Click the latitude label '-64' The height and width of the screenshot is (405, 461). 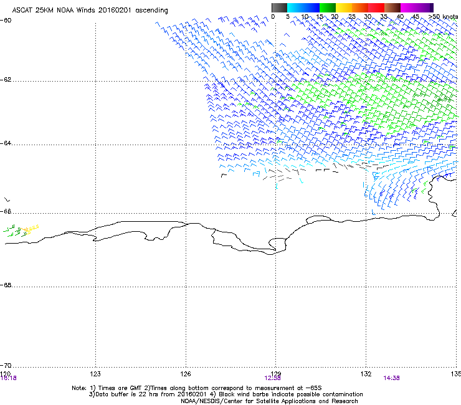6,143
